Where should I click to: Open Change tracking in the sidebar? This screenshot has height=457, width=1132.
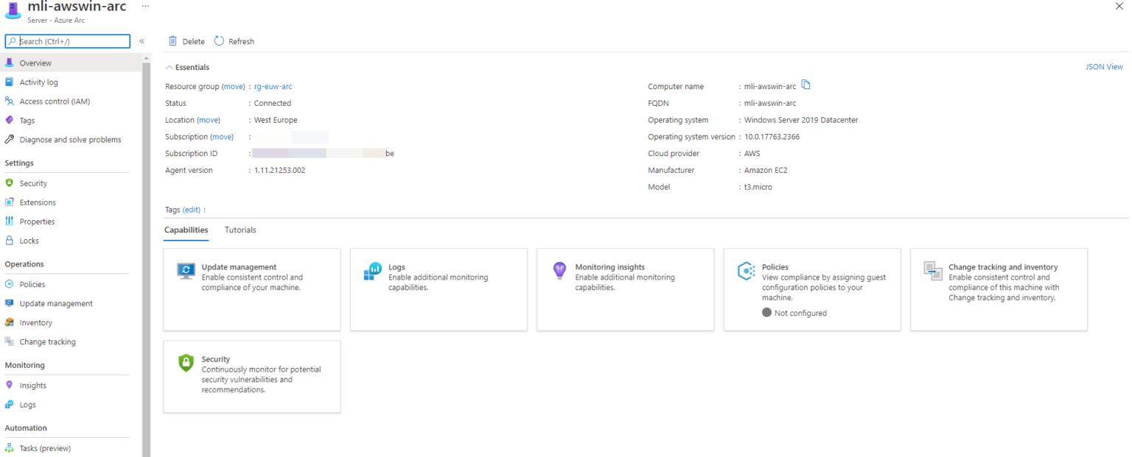click(x=47, y=341)
